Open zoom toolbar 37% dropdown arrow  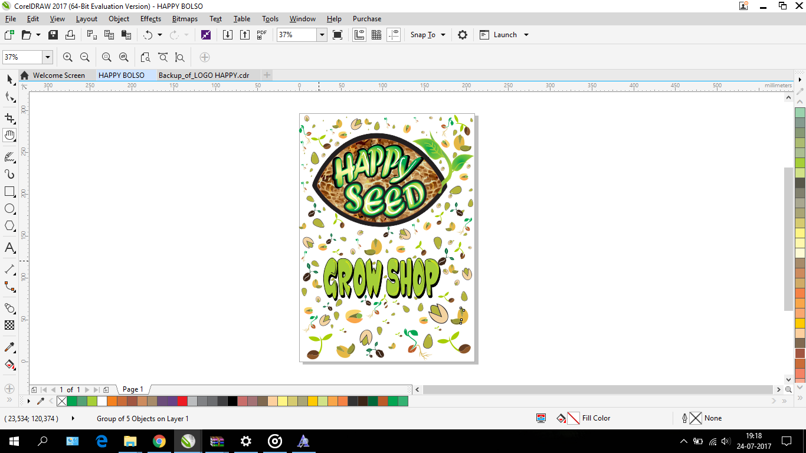point(48,57)
